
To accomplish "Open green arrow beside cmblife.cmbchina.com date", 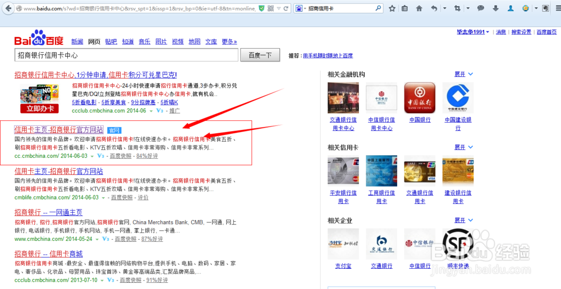I will 103,198.
